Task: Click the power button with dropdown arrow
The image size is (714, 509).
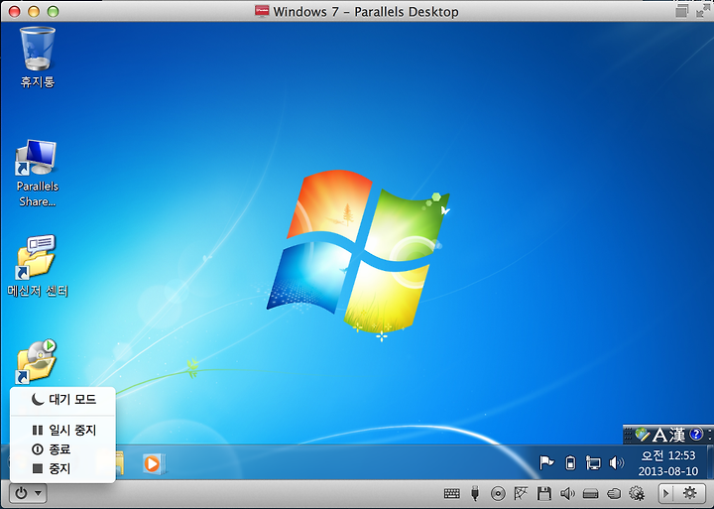Action: (28, 493)
